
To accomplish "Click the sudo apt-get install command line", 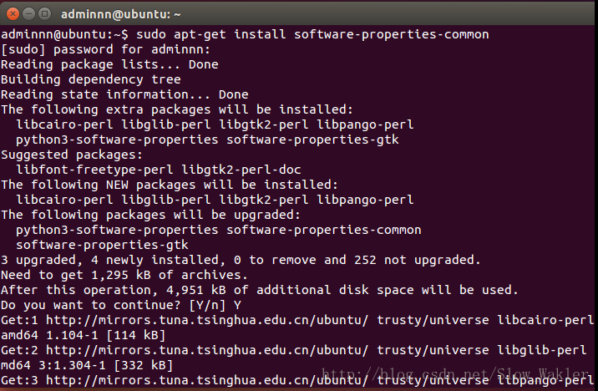I will pyautogui.click(x=245, y=35).
